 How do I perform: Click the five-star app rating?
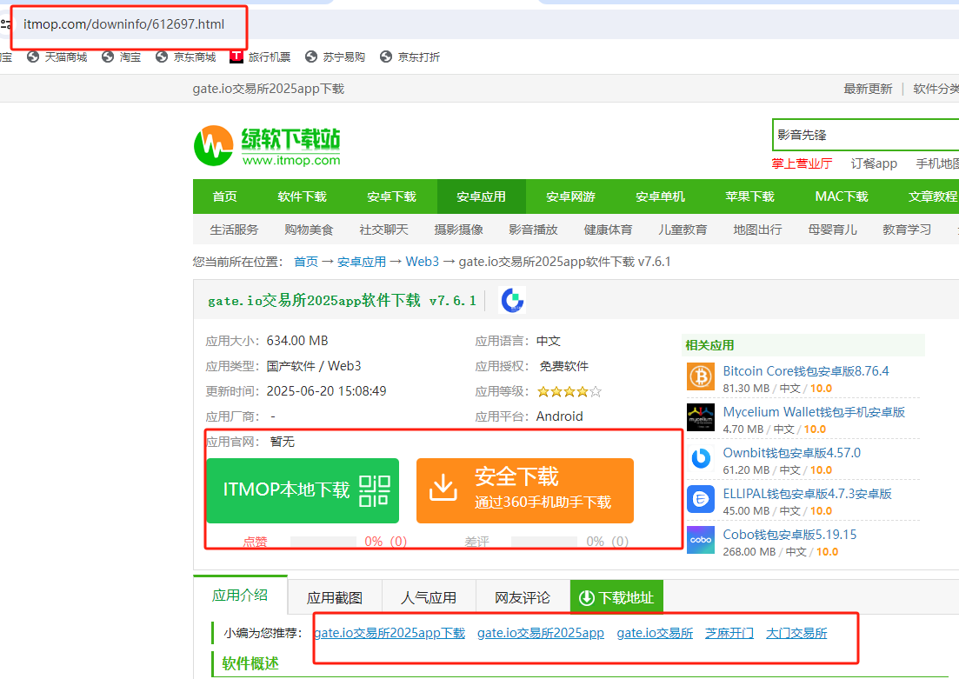569,391
